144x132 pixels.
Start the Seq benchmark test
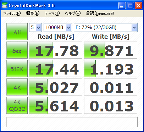pos(17,50)
